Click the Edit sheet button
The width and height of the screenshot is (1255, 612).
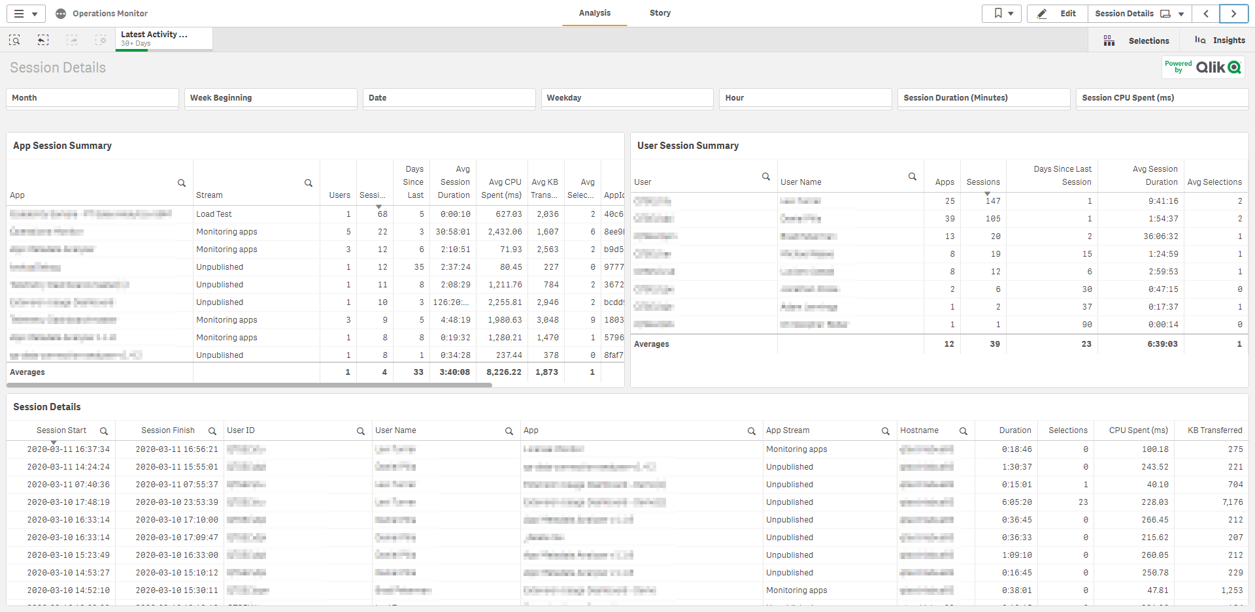tap(1058, 14)
